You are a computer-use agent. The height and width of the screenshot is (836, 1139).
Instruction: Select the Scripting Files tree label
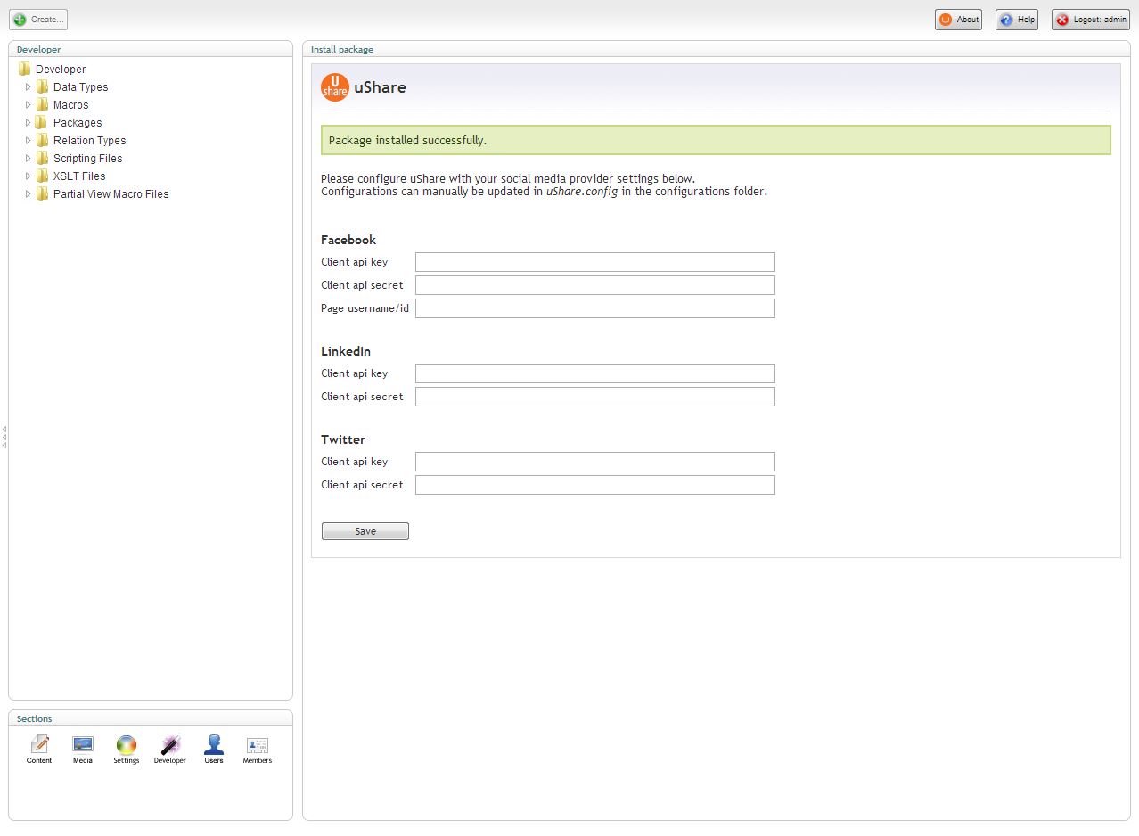pos(87,159)
